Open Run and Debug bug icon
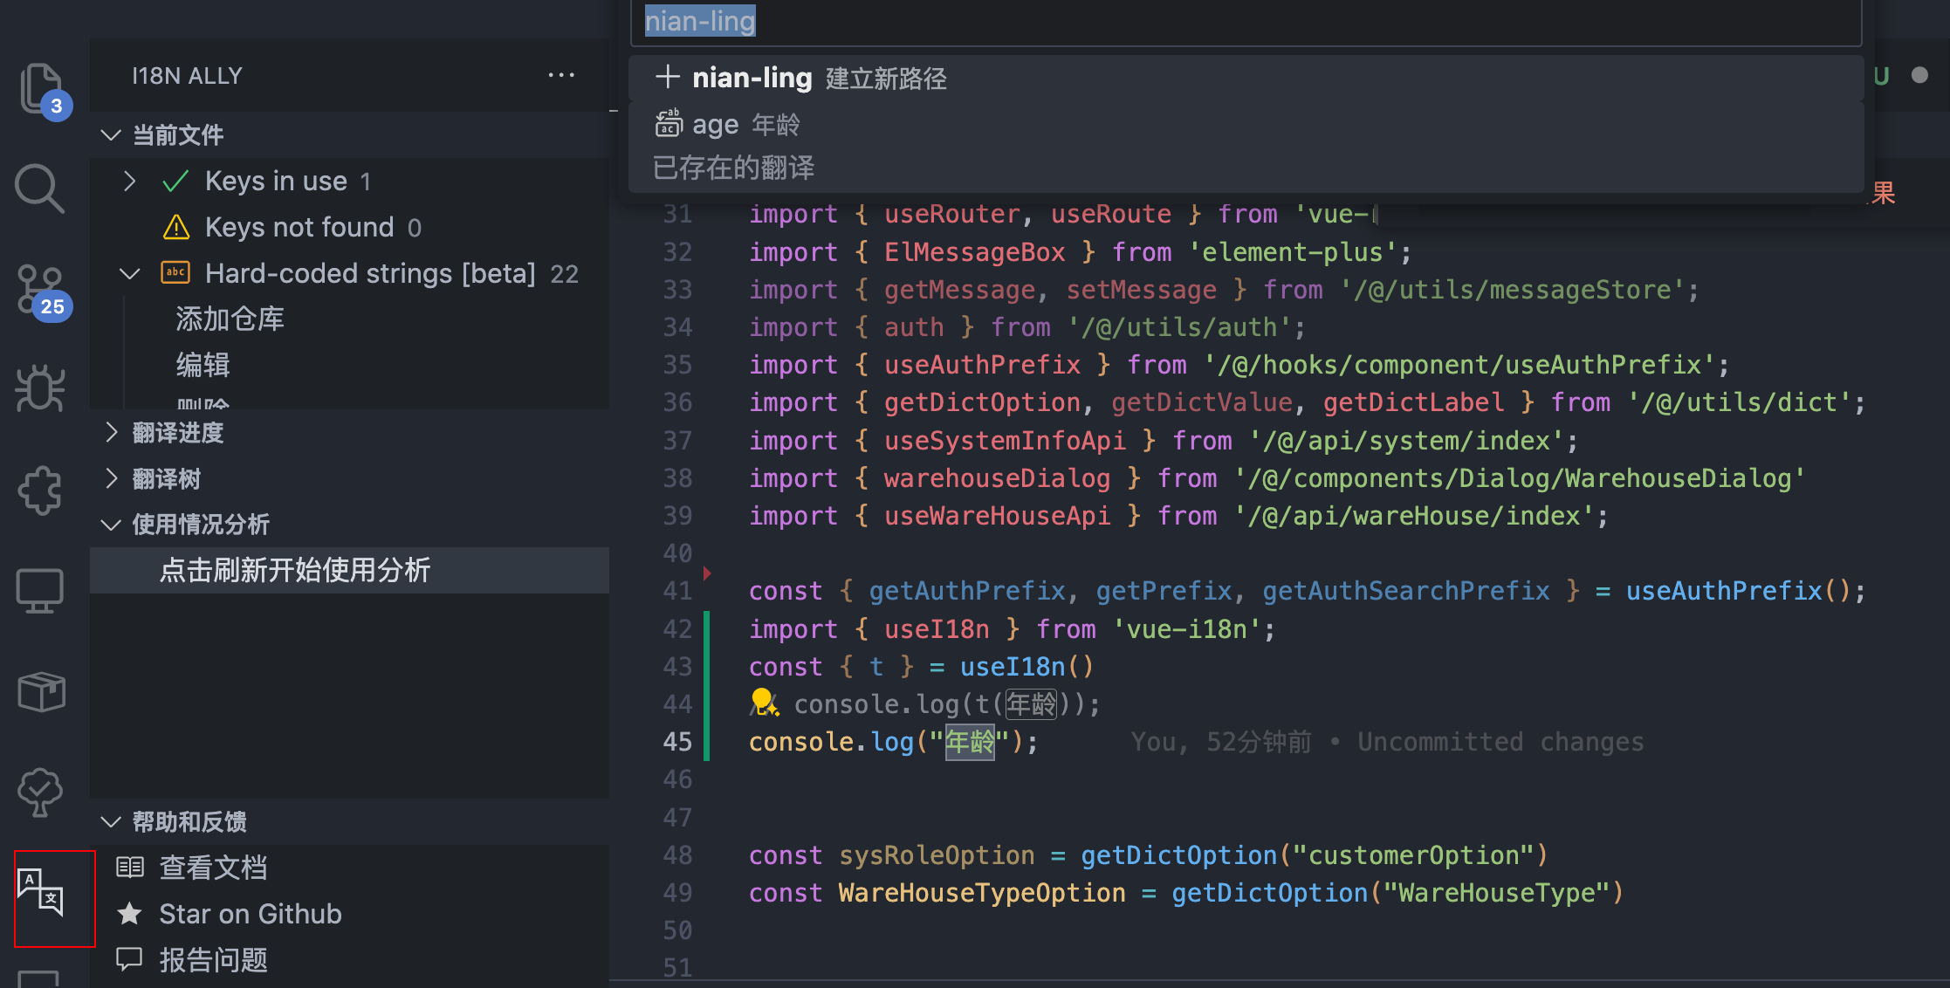The width and height of the screenshot is (1950, 988). click(40, 388)
